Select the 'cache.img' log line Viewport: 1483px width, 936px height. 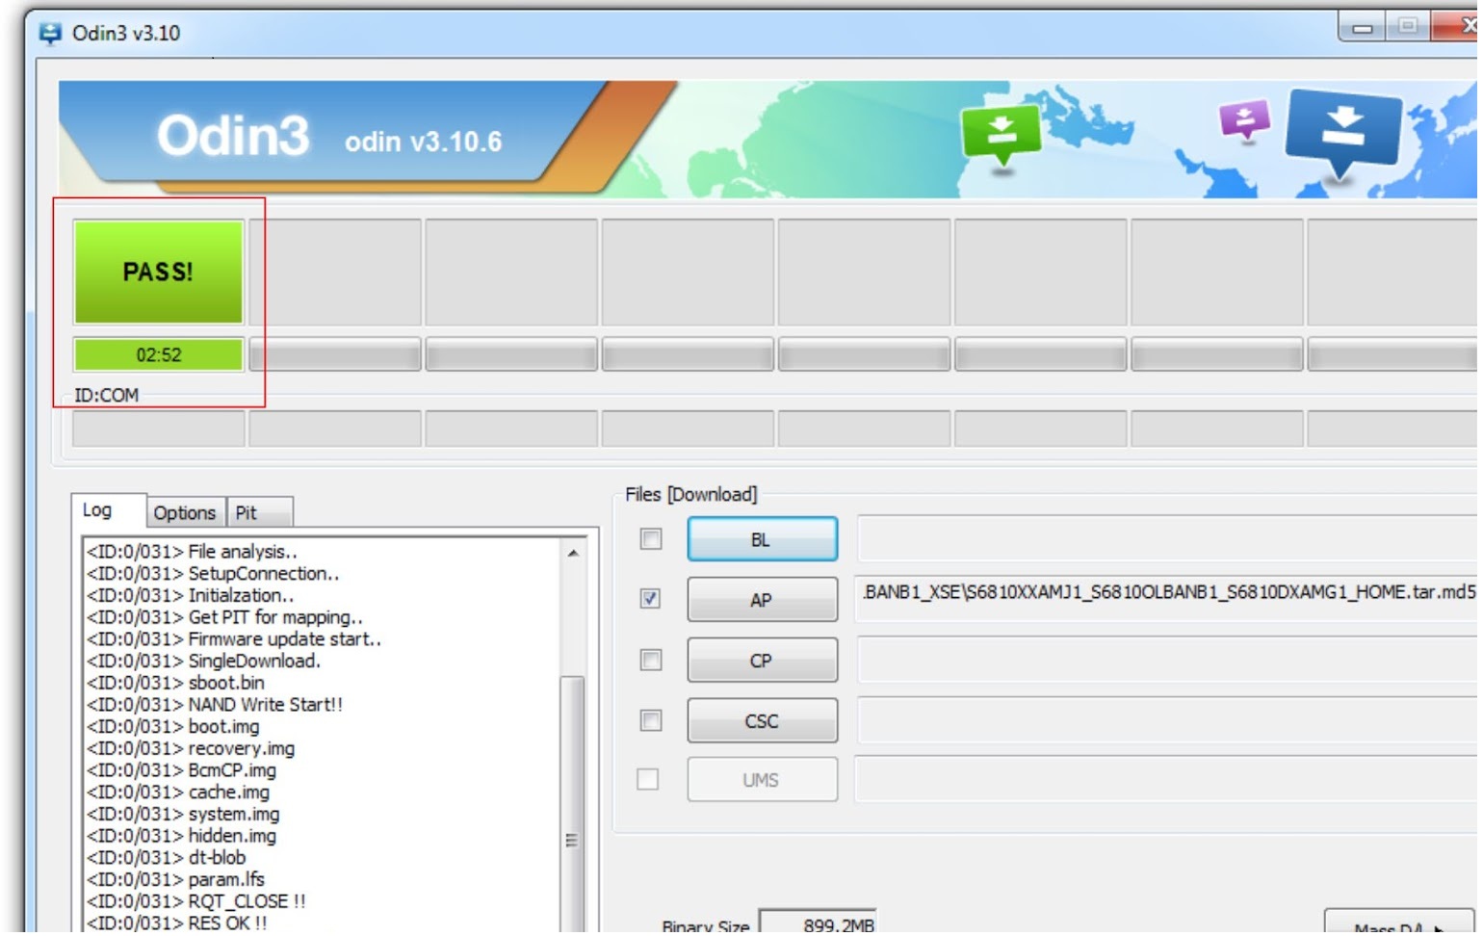click(179, 793)
